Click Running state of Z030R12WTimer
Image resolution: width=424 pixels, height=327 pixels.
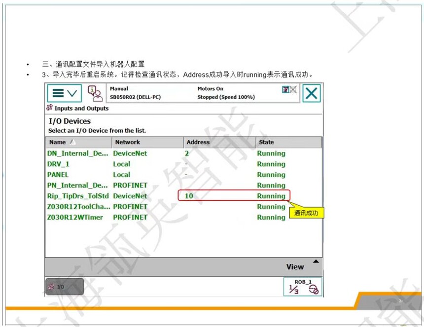tap(271, 217)
